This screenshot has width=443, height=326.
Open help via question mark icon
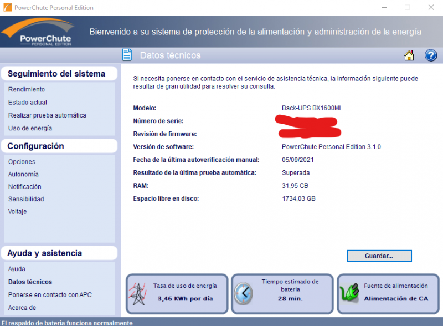[431, 55]
